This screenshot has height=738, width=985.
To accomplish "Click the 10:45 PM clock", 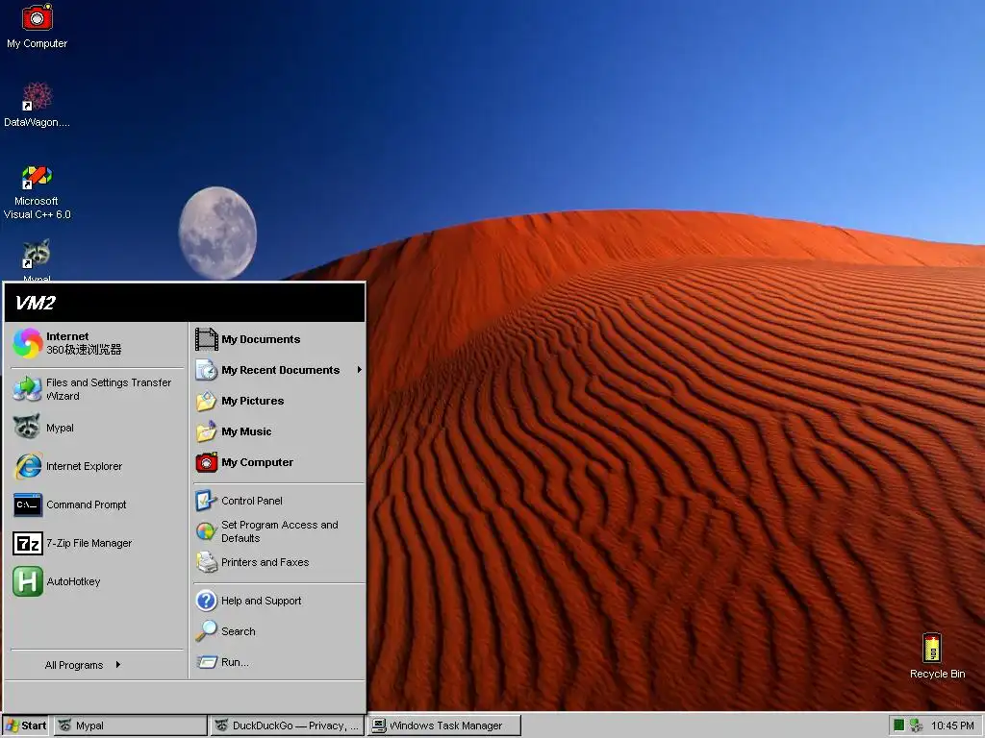I will coord(952,726).
